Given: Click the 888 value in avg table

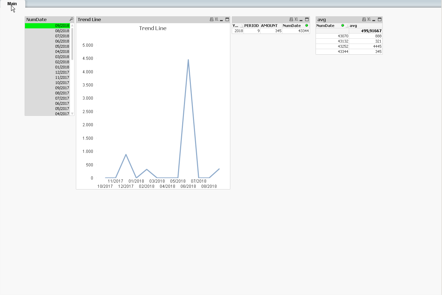Looking at the screenshot, I should point(366,36).
